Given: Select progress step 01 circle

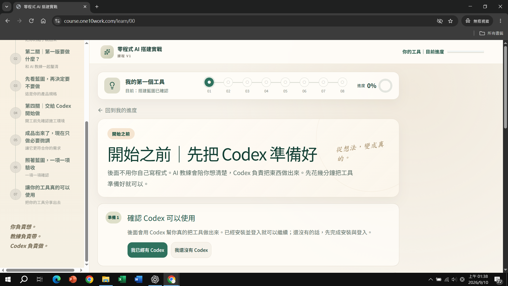Looking at the screenshot, I should pyautogui.click(x=209, y=82).
